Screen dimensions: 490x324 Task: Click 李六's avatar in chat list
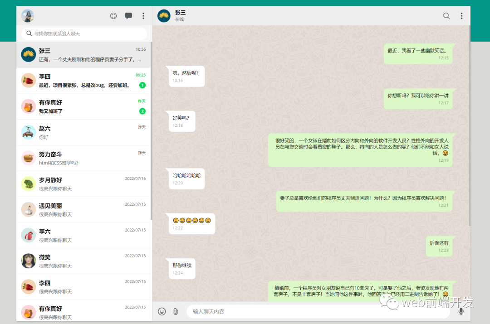click(29, 235)
